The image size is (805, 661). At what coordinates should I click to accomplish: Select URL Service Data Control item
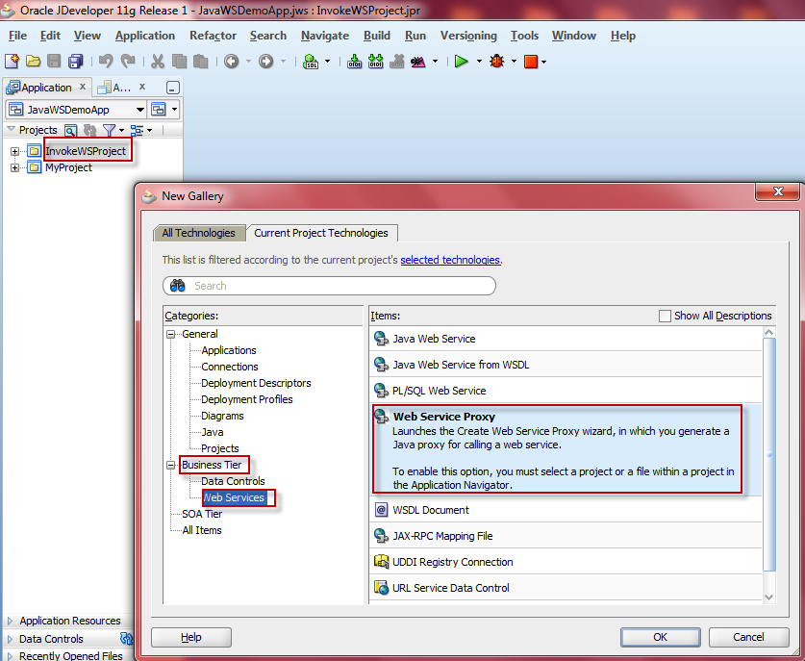(565, 588)
